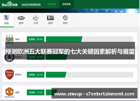This screenshot has height=101, width=140.
Task: Click the Manchester City crest
Action: [x=10, y=39]
